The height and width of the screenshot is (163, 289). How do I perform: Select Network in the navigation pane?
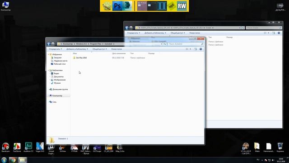[54, 102]
